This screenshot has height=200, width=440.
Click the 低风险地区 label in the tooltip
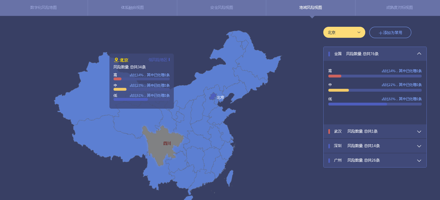158,60
